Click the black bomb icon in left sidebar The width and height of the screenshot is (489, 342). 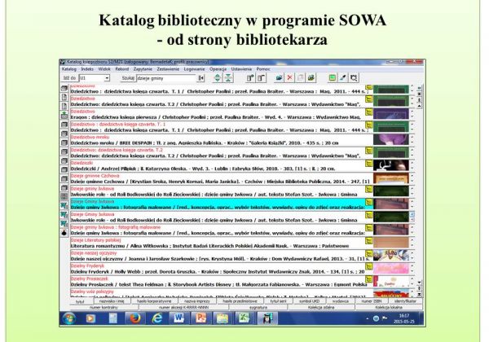tap(64, 233)
